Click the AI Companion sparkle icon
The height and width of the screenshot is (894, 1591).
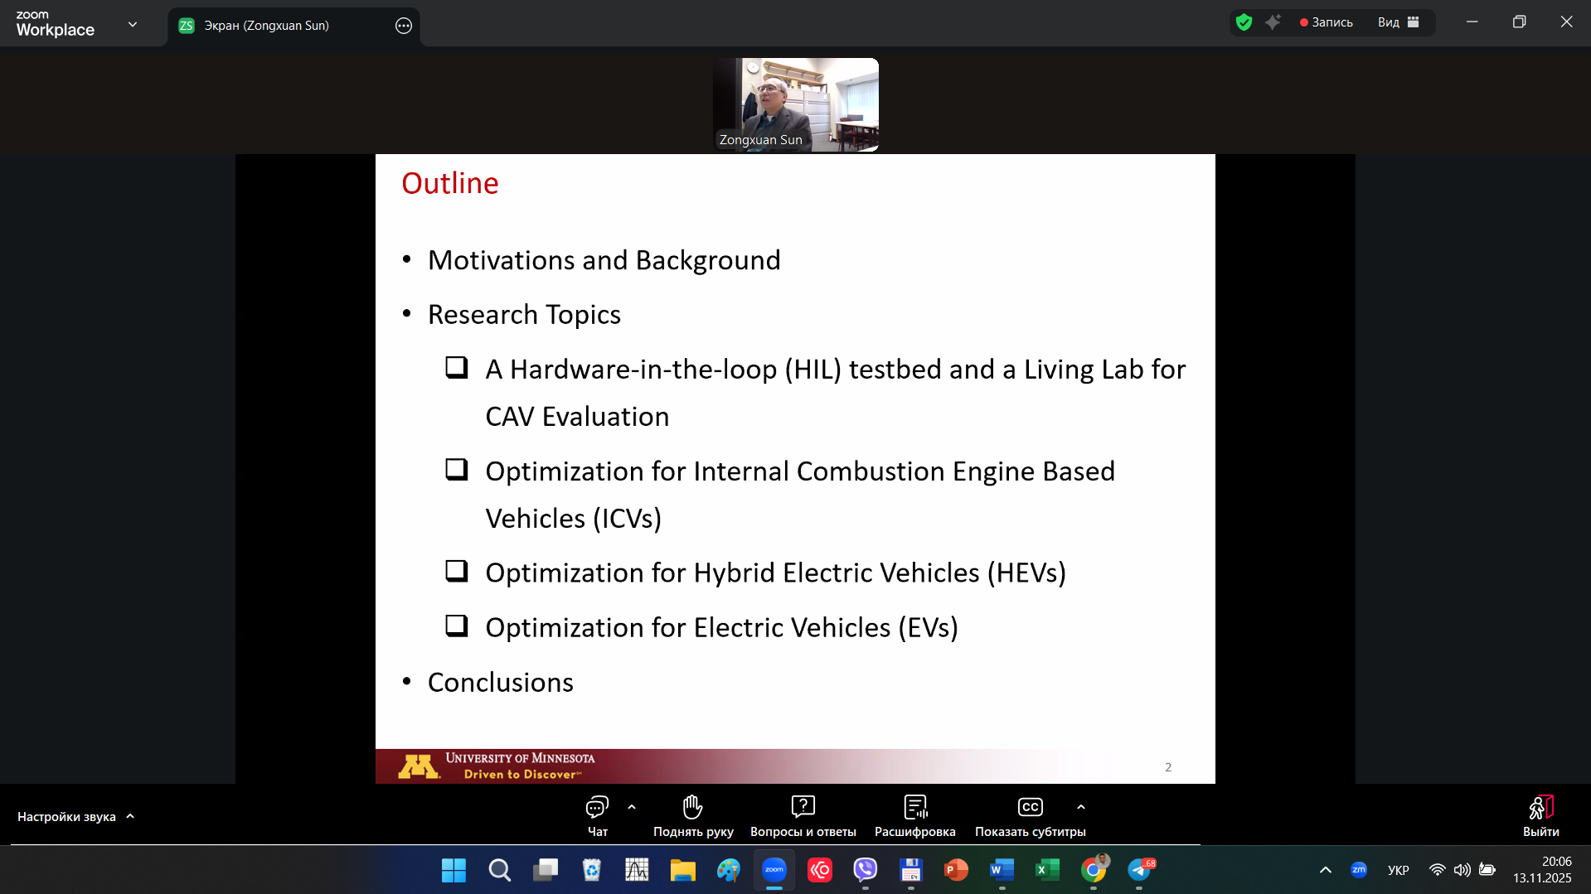click(x=1273, y=22)
